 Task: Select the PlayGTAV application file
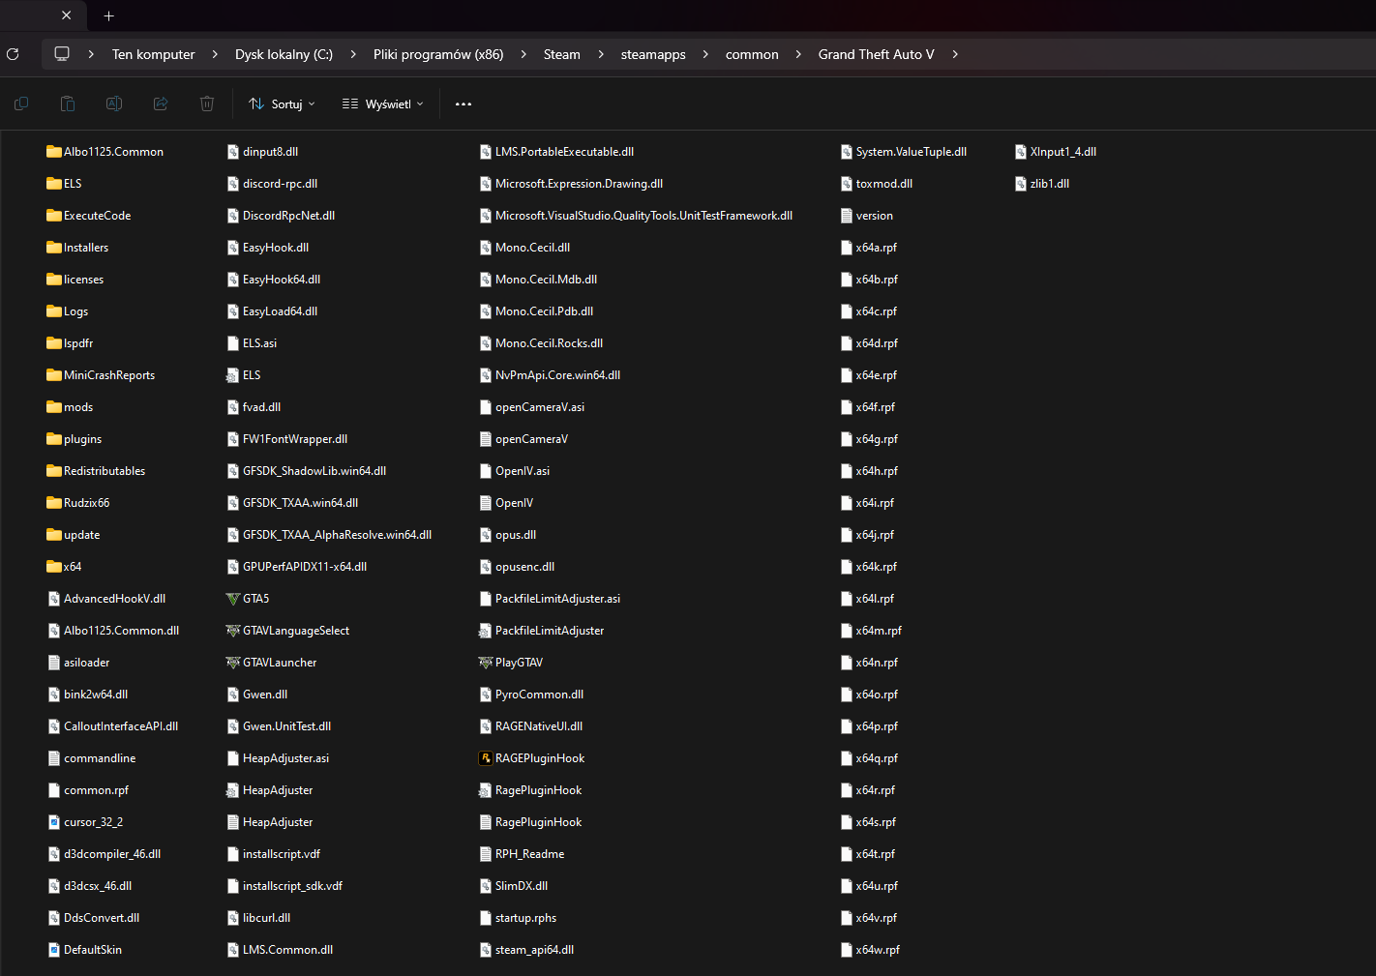[519, 663]
